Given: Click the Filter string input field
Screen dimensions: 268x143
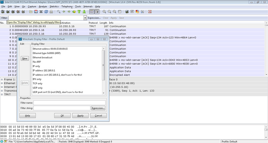Looking at the screenshot, I should (62, 108).
